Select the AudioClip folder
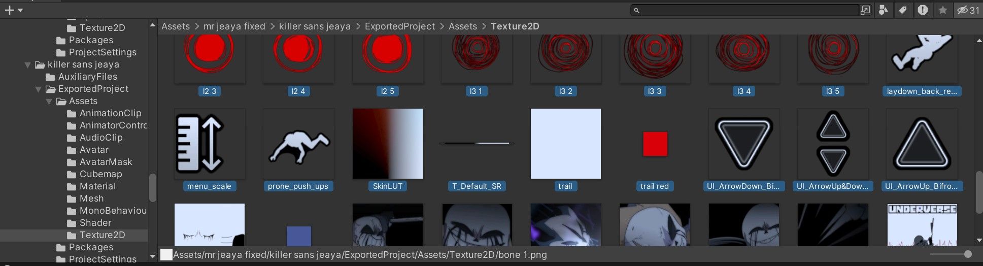Screen dimensions: 983x266 coord(94,138)
